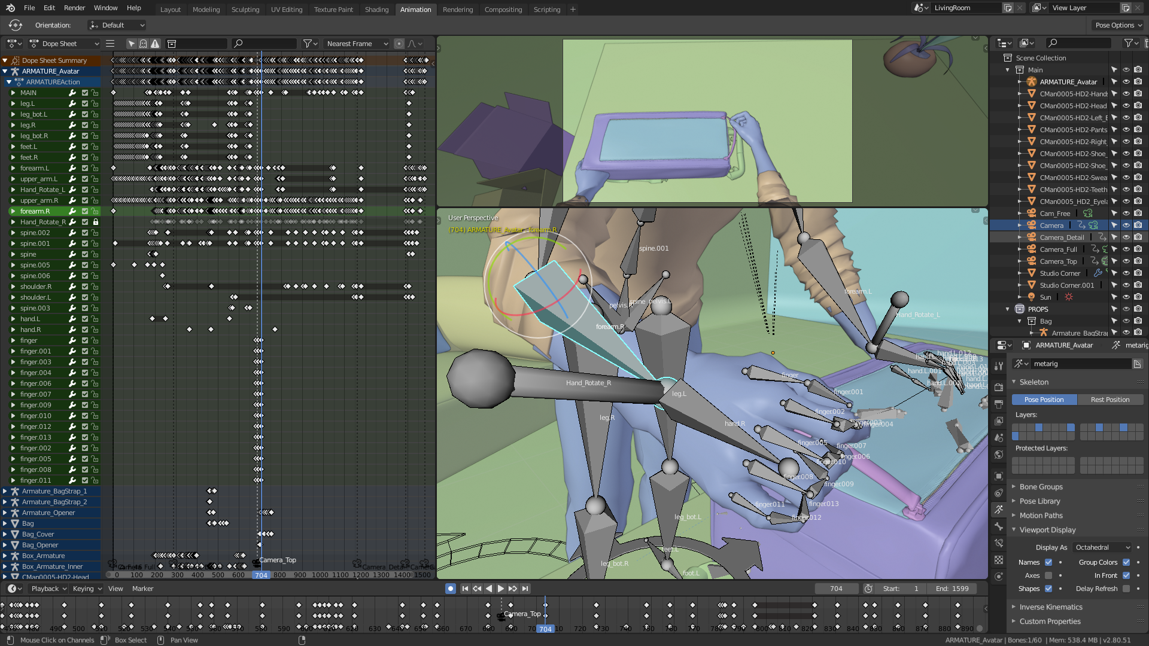The width and height of the screenshot is (1149, 646).
Task: Toggle the Names checkbox in Viewport Display
Action: pyautogui.click(x=1048, y=562)
